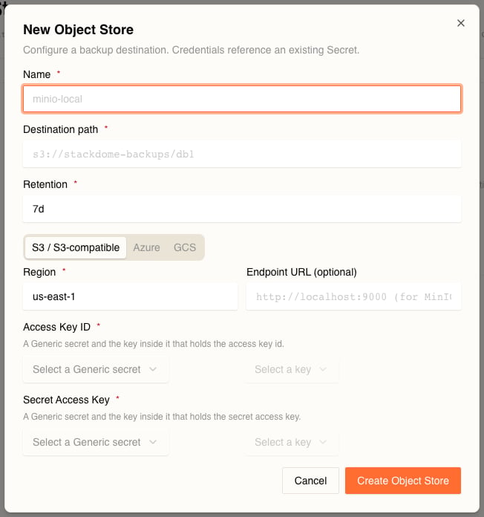
Task: Click the Destination path field
Action: point(242,154)
